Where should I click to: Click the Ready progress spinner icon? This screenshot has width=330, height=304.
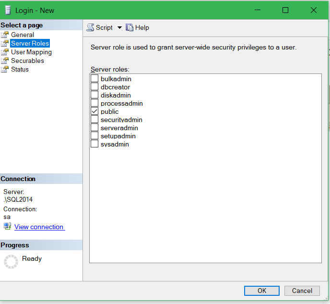pyautogui.click(x=11, y=262)
